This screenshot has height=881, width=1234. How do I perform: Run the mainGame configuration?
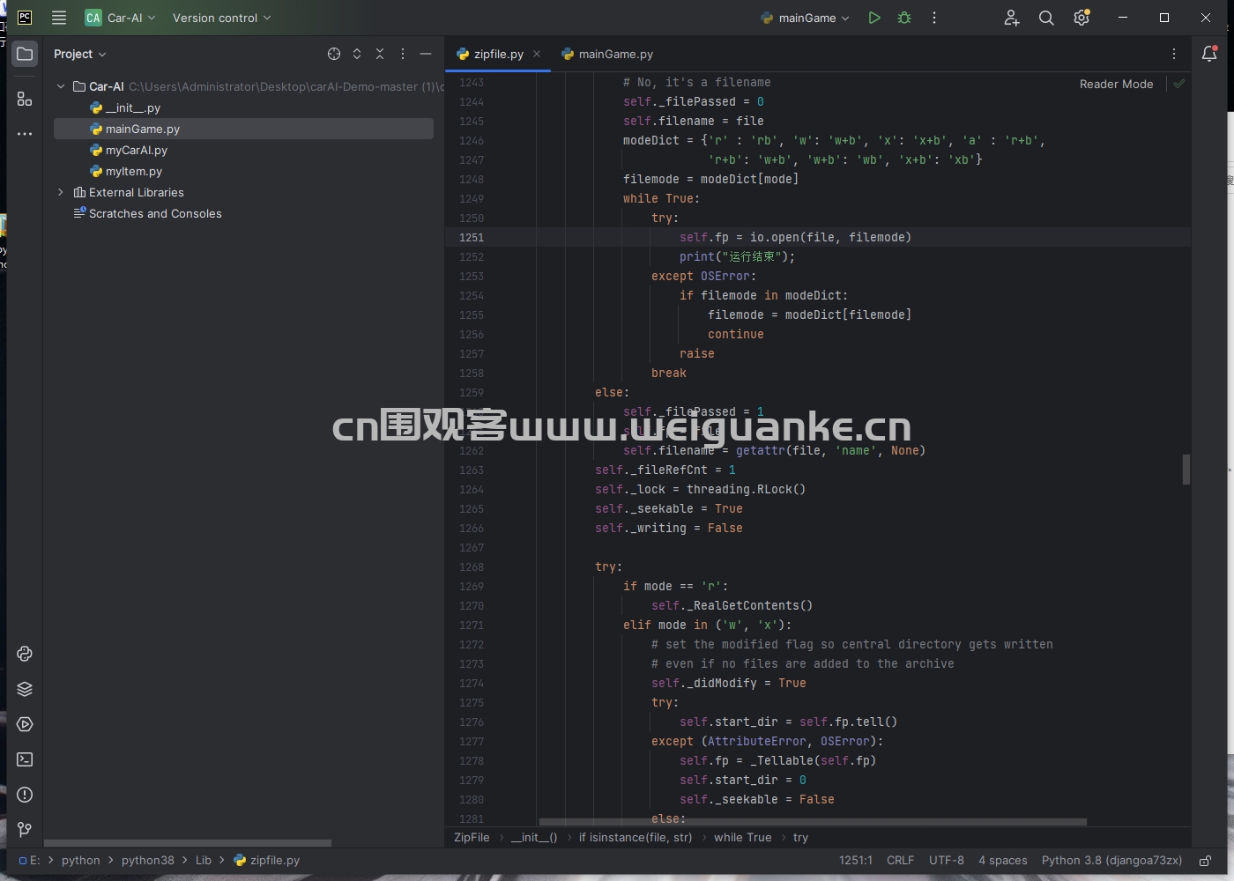[x=873, y=18]
